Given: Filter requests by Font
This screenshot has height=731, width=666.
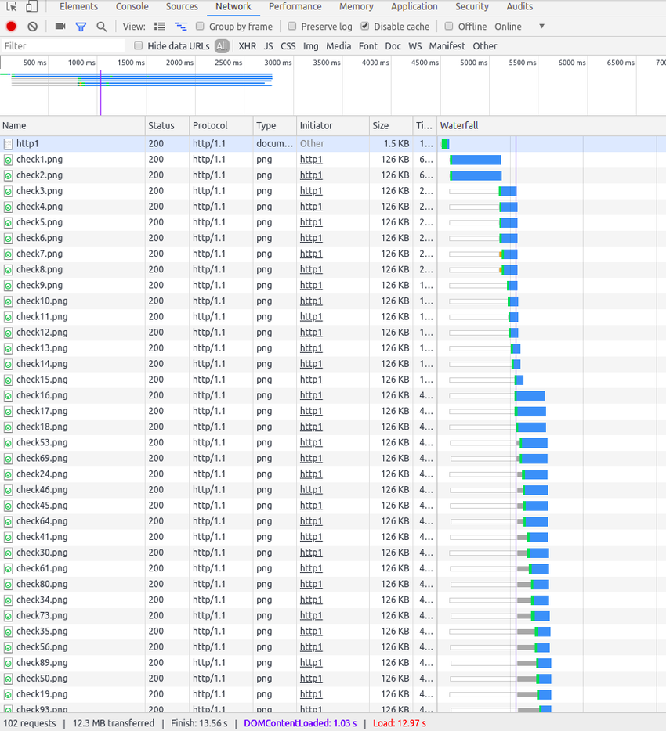Looking at the screenshot, I should click(x=367, y=46).
